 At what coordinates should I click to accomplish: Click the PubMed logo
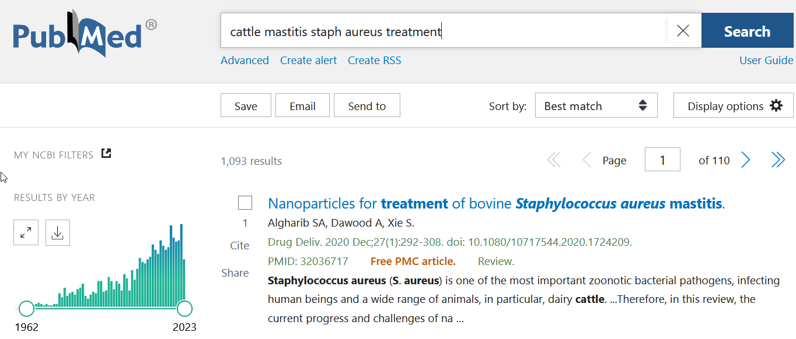85,33
